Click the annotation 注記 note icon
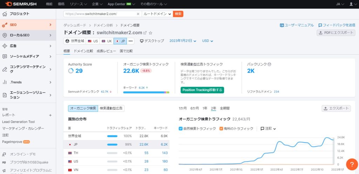Viewport: 359px width, 174px height. (262, 129)
